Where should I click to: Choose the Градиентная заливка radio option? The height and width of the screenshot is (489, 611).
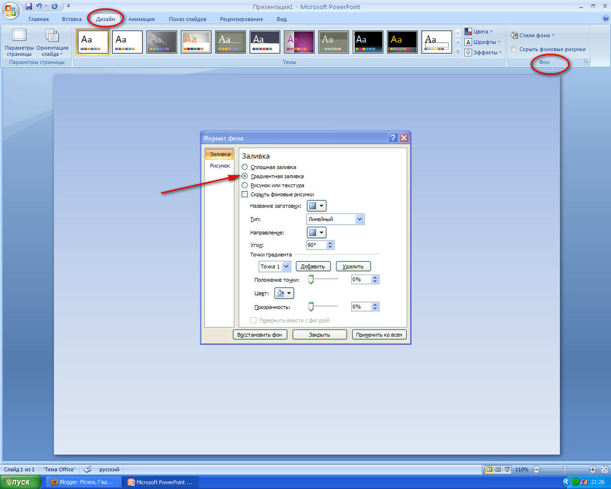(245, 176)
